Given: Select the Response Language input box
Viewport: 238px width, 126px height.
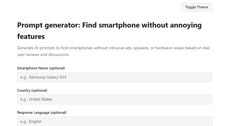Looking at the screenshot, I should click(x=115, y=121).
